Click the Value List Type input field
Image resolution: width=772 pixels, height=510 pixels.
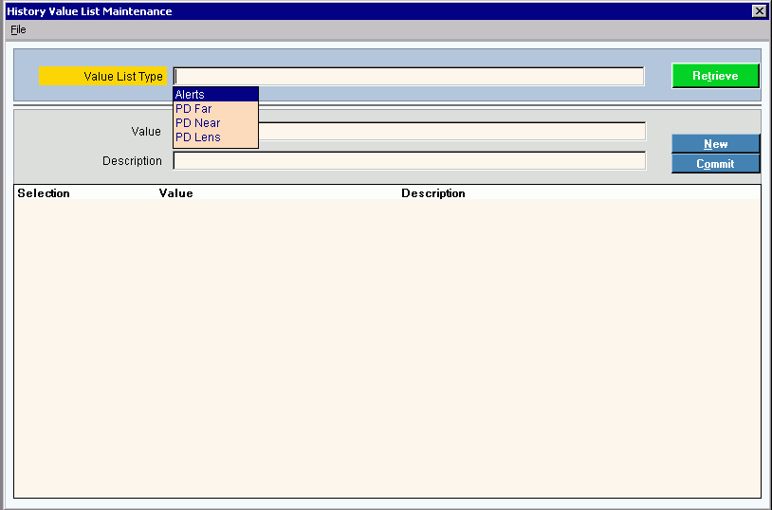(x=408, y=77)
